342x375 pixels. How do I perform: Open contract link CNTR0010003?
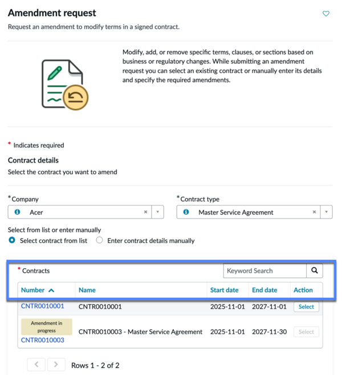[43, 340]
